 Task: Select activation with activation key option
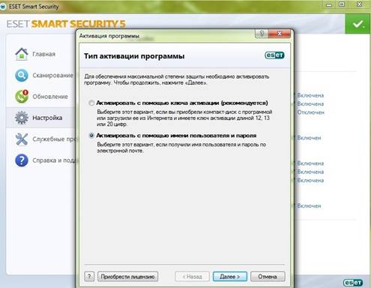point(91,103)
